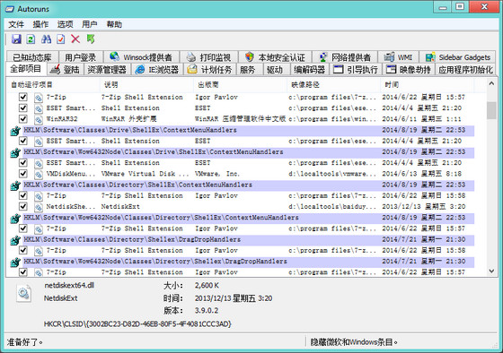Select the 全部项目 tab
This screenshot has width=503, height=353.
26,68
